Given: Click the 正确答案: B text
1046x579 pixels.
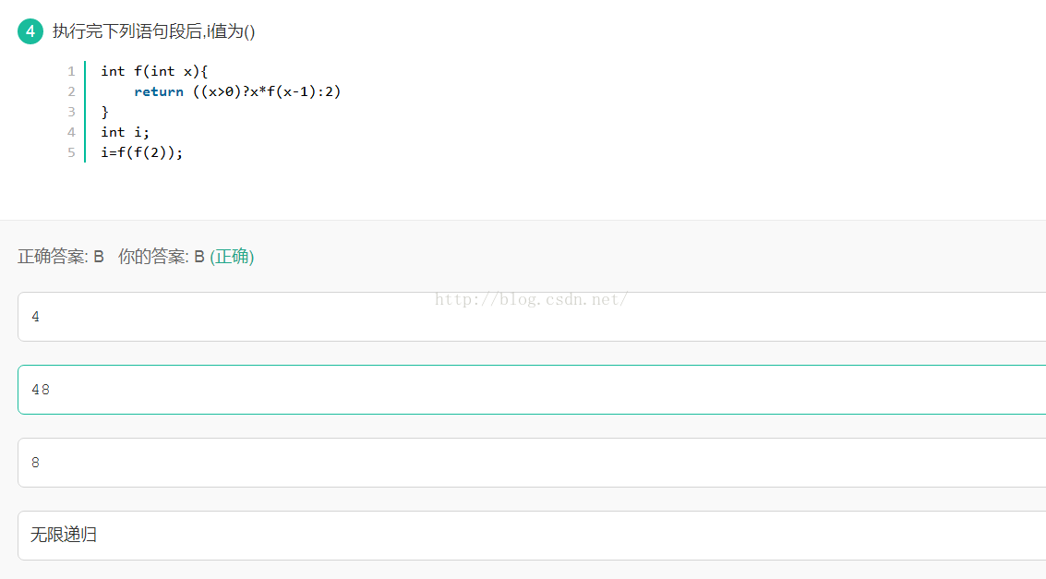Looking at the screenshot, I should click(x=61, y=257).
